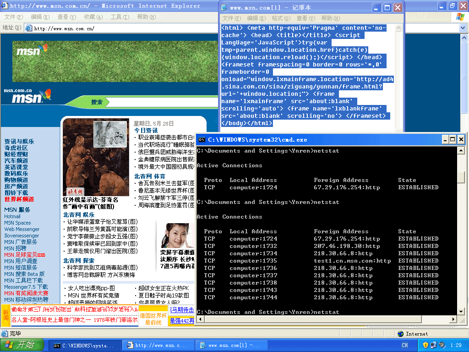Click the yellow security shield tray icon
Screen dimensions: 469x352
(x=425, y=345)
